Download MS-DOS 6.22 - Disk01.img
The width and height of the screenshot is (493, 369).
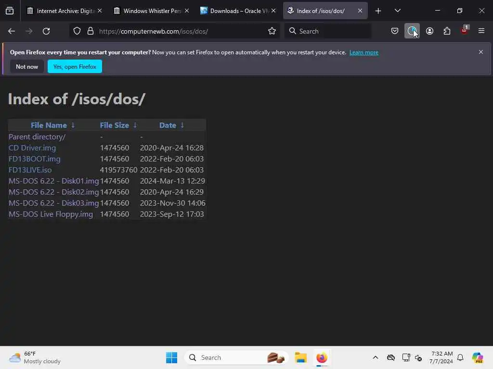point(54,181)
